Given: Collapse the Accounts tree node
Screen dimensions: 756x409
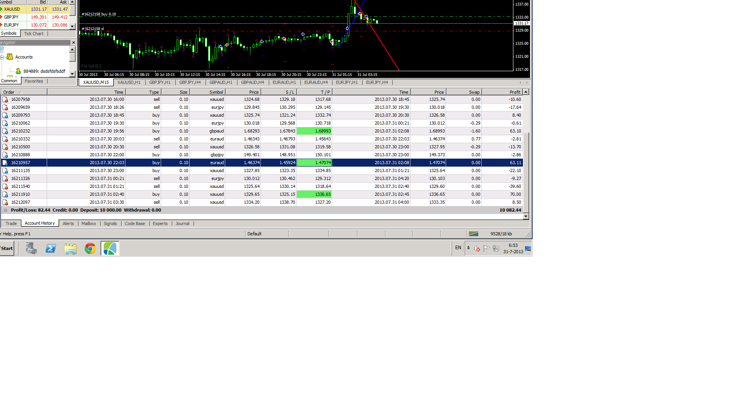Looking at the screenshot, I should point(2,57).
